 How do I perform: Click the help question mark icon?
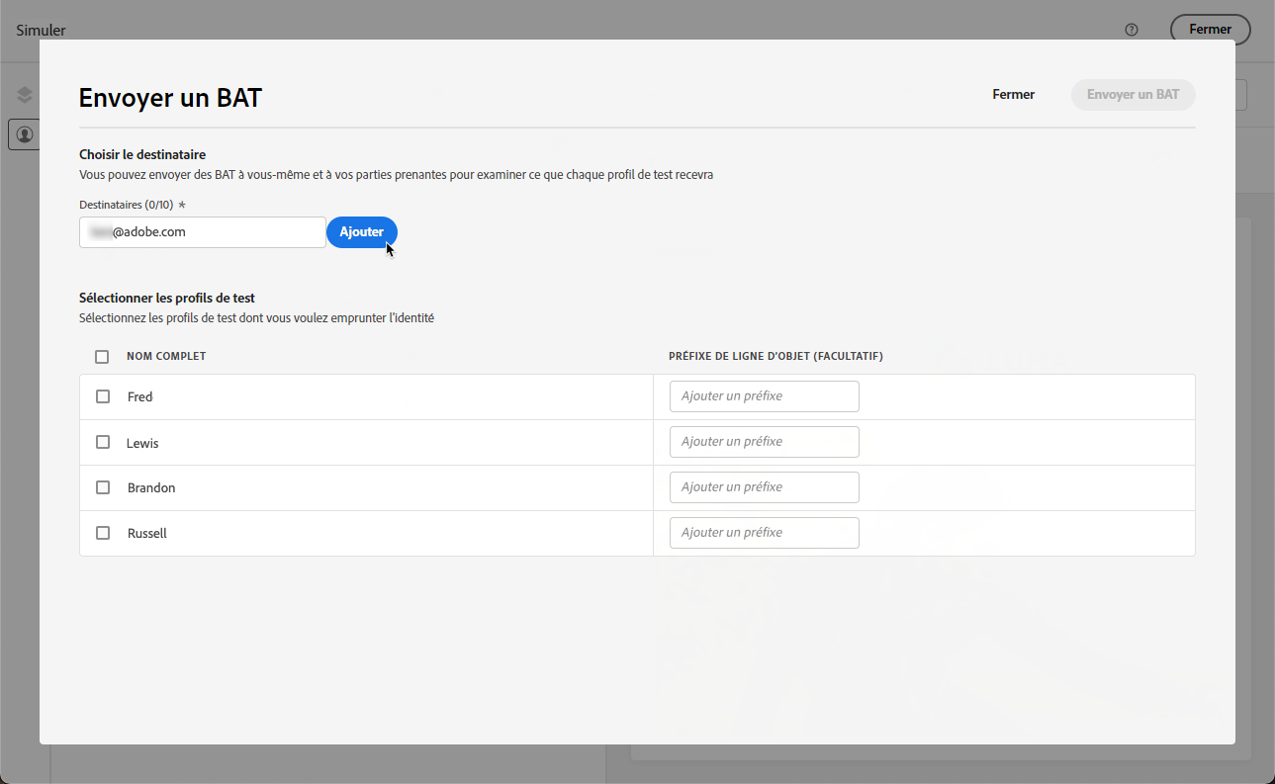click(x=1132, y=30)
